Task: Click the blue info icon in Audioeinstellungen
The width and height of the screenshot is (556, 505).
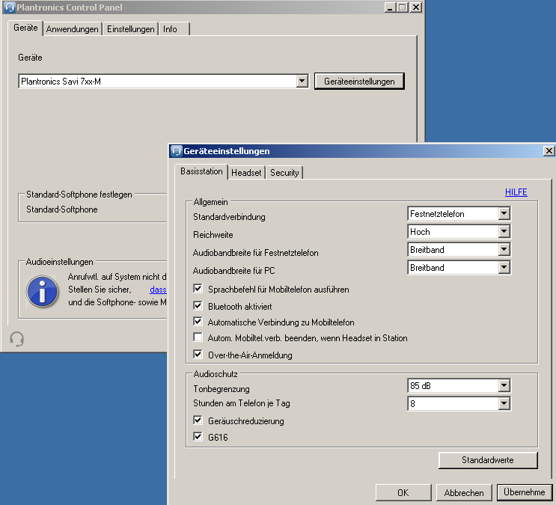Action: pyautogui.click(x=42, y=291)
